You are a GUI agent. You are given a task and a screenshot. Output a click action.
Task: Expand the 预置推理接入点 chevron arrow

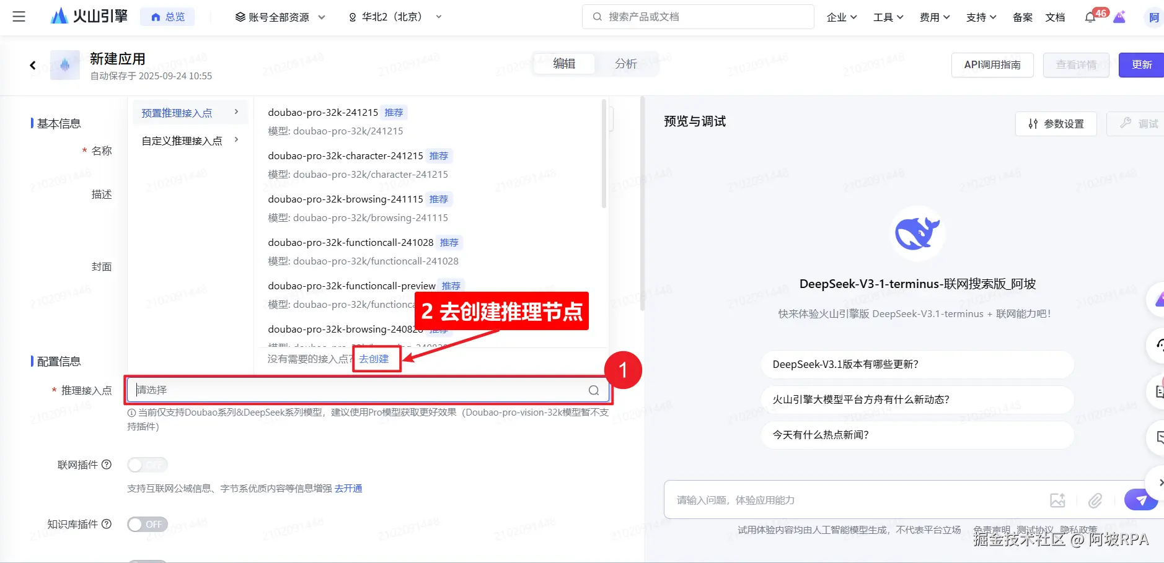(x=236, y=112)
